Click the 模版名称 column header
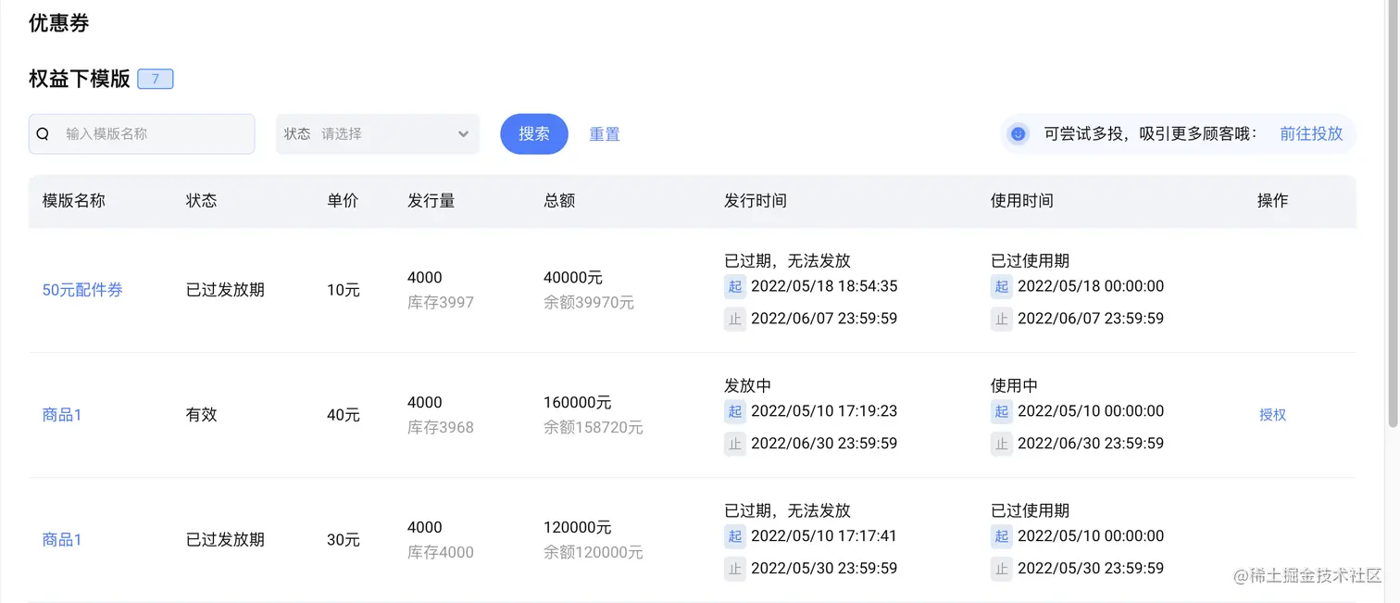The height and width of the screenshot is (603, 1400). click(x=74, y=201)
